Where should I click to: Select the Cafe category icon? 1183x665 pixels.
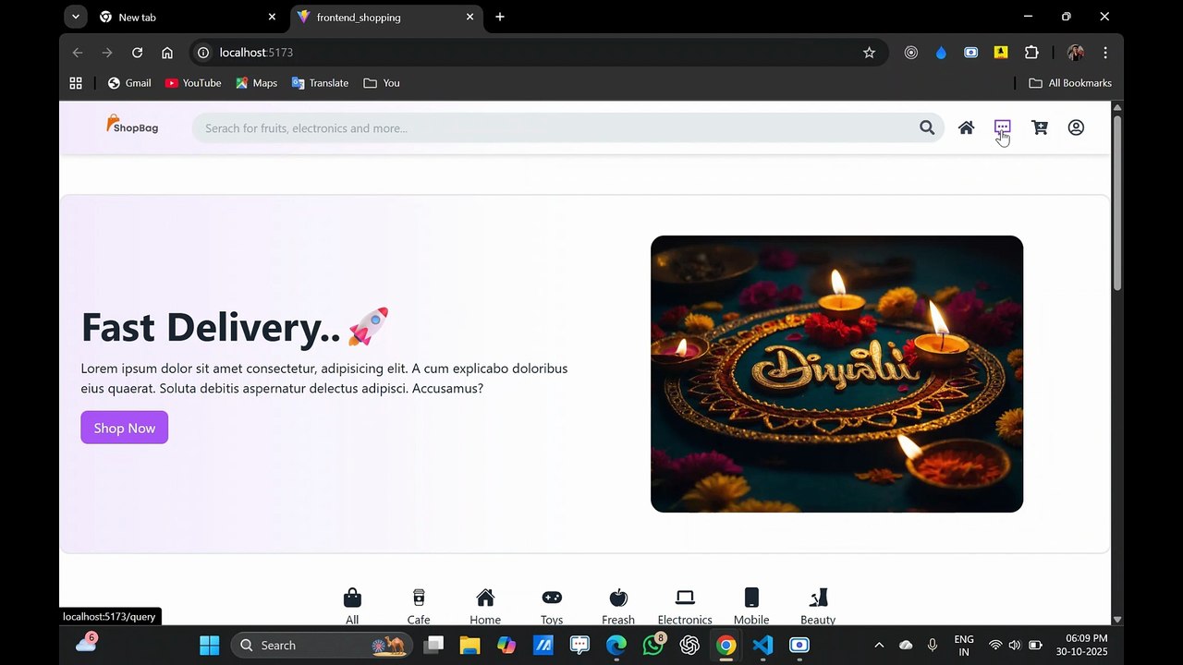coord(419,598)
